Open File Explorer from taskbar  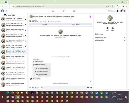click(22, 93)
